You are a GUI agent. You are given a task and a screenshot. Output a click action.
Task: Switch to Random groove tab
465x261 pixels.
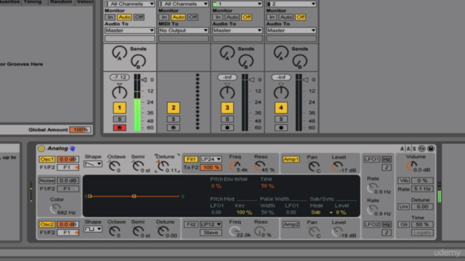(61, 2)
